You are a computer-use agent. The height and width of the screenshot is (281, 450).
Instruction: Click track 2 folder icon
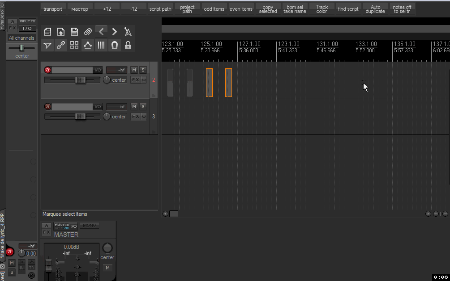pyautogui.click(x=154, y=95)
